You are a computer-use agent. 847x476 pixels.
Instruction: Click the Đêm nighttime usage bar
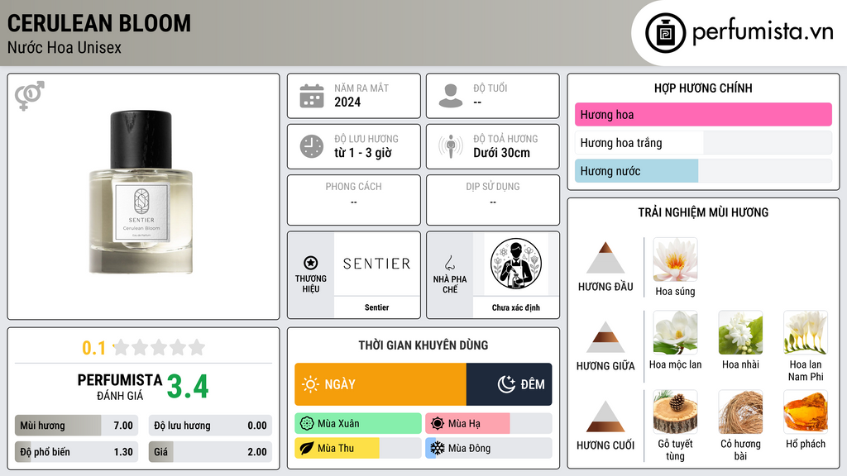click(x=509, y=384)
